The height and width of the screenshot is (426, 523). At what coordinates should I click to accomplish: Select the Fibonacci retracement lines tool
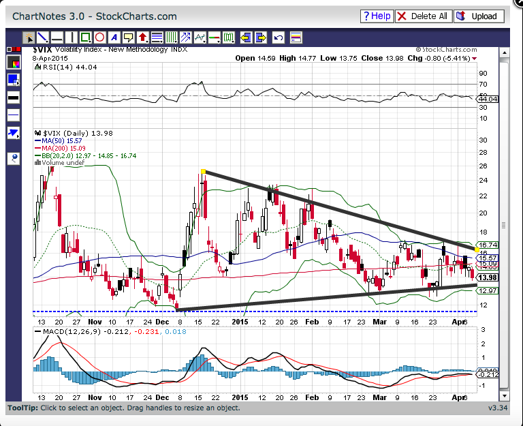[157, 37]
